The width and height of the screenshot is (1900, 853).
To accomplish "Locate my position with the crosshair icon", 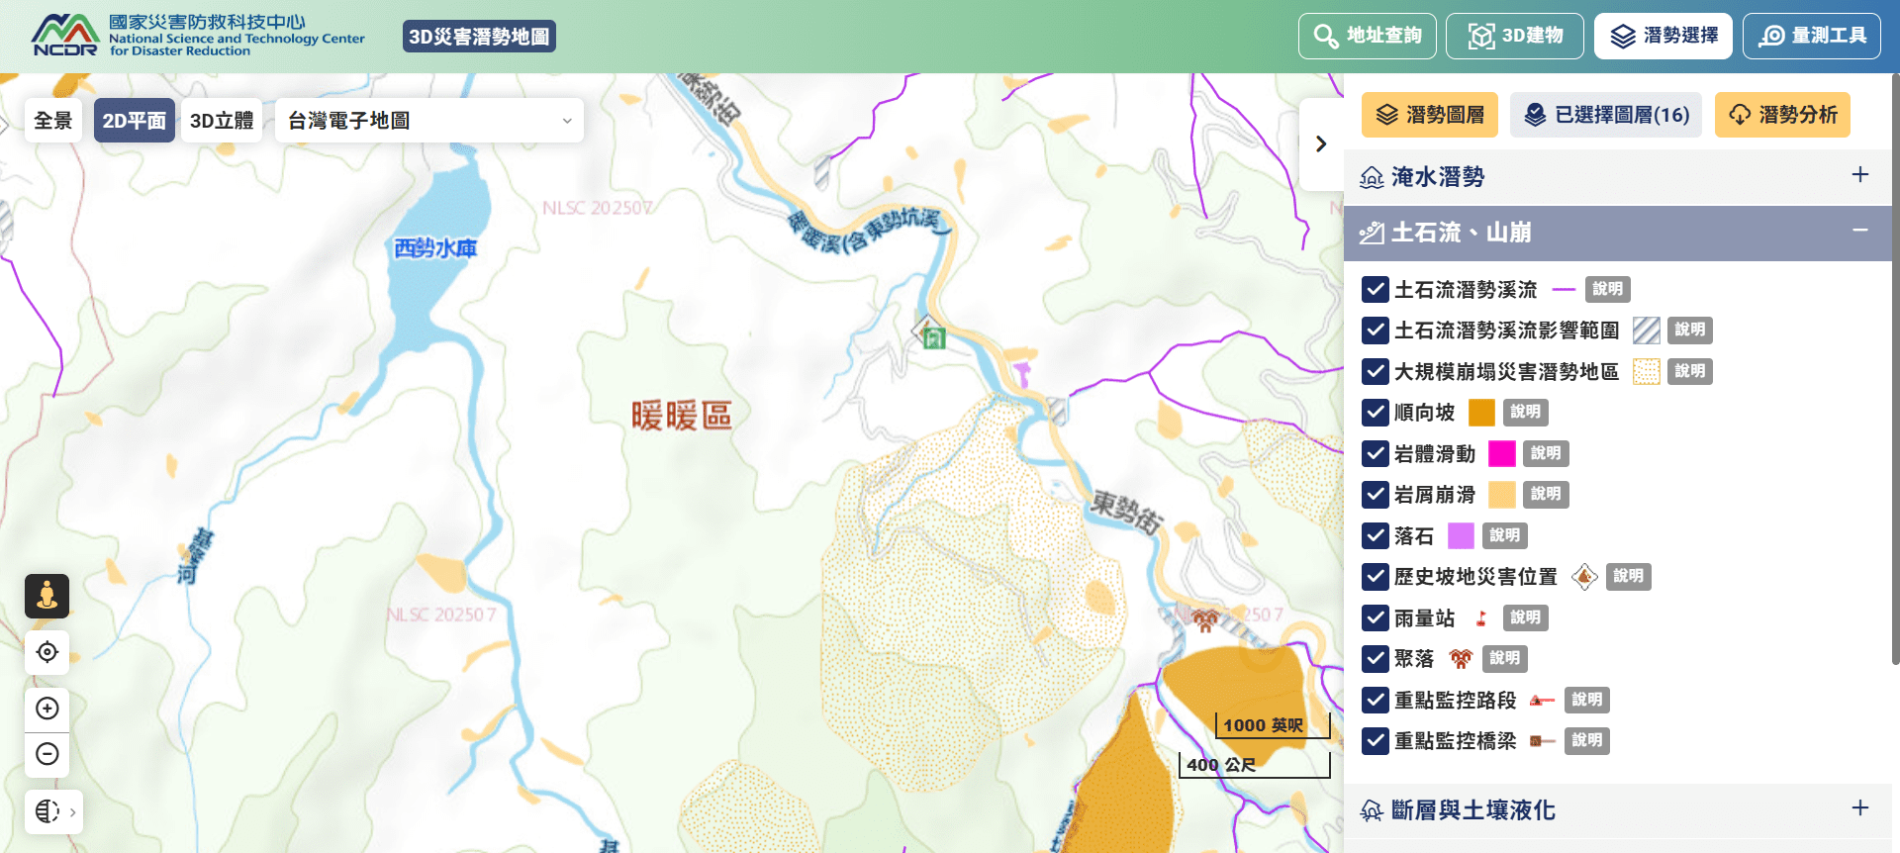I will pyautogui.click(x=47, y=652).
